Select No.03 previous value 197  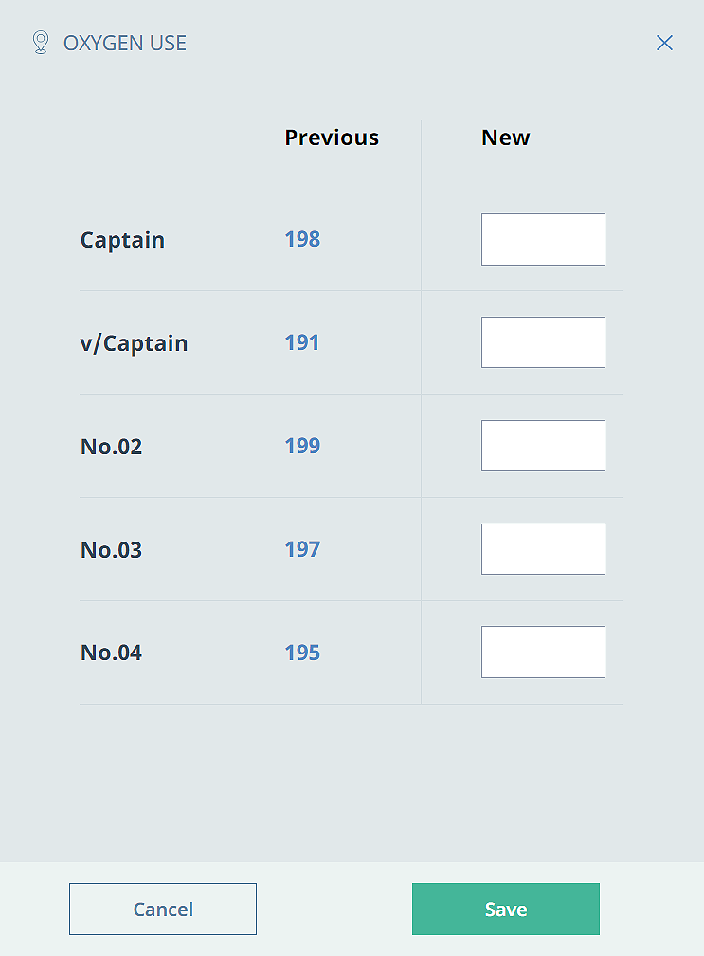(302, 549)
